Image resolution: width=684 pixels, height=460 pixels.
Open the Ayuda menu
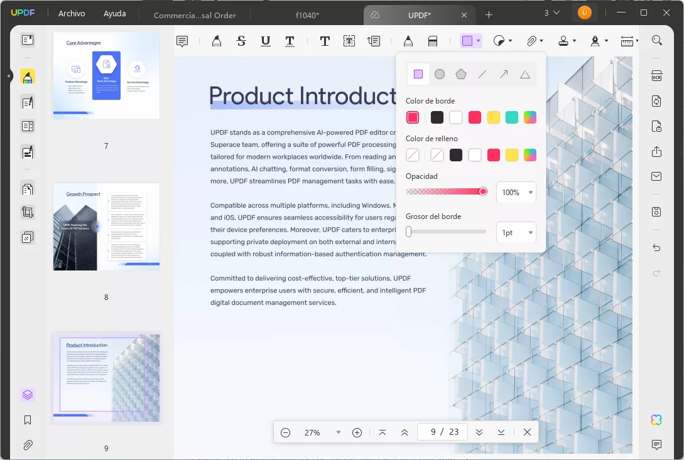pyautogui.click(x=115, y=14)
